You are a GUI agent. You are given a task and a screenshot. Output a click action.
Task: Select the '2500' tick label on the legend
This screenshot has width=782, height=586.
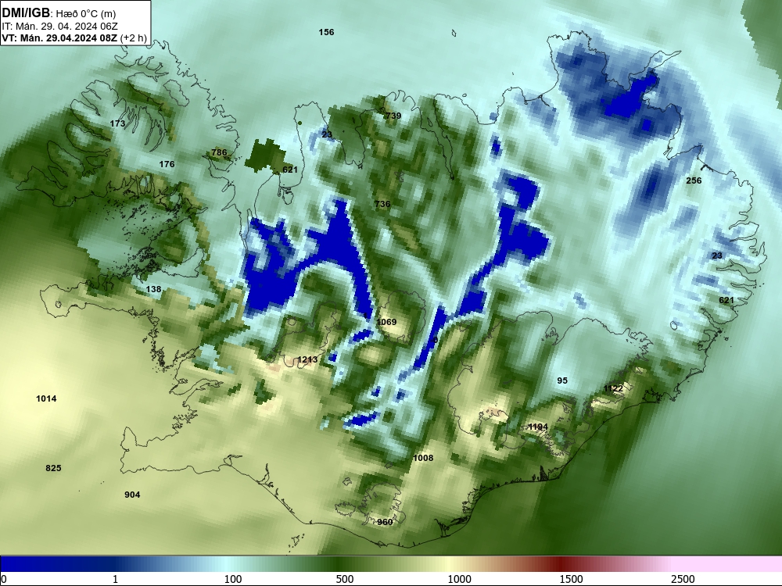(683, 579)
